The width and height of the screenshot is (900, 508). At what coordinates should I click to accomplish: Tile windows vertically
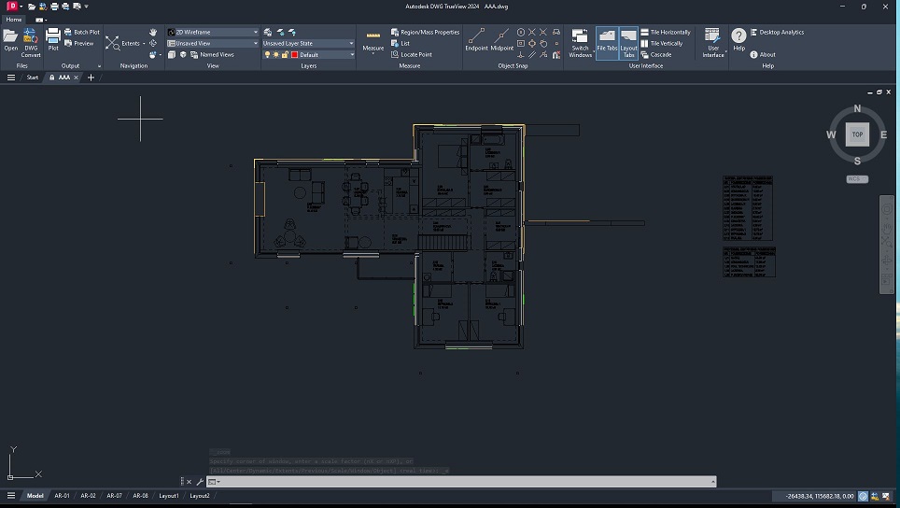(x=661, y=43)
